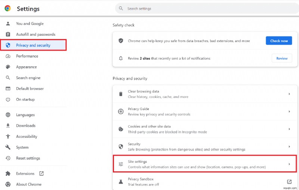Click the cookie icon
This screenshot has width=299, height=190.
tap(121, 129)
